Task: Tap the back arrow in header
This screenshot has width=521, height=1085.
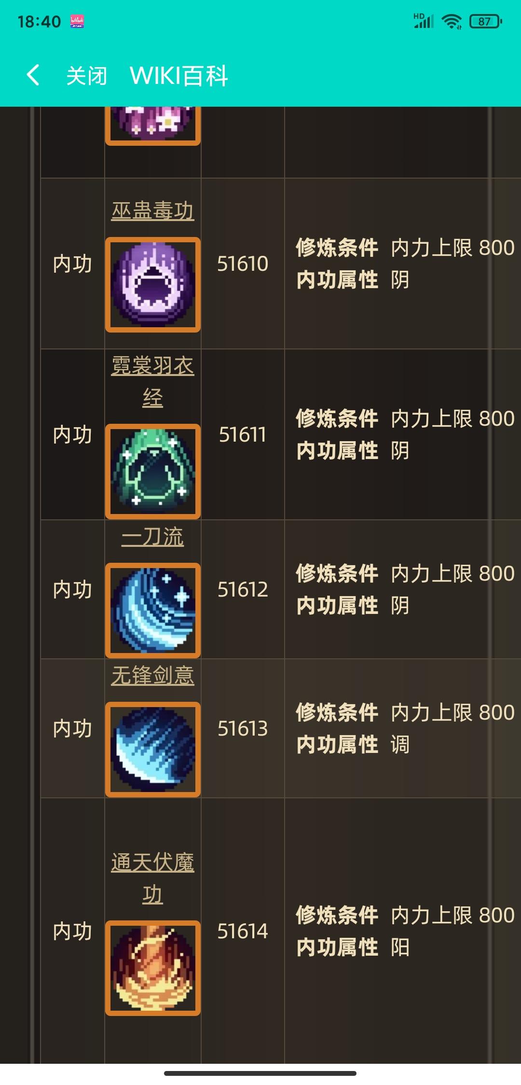Action: point(33,76)
